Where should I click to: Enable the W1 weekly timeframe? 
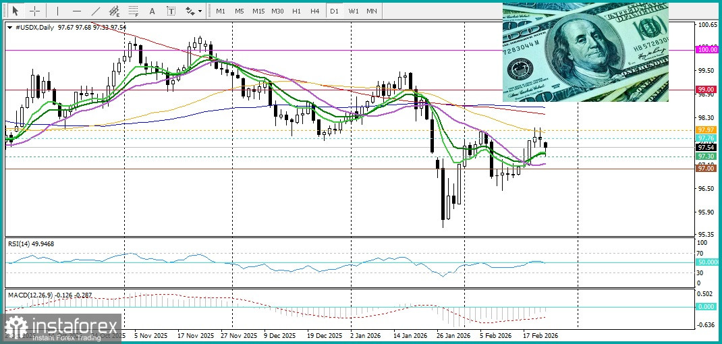tap(354, 11)
